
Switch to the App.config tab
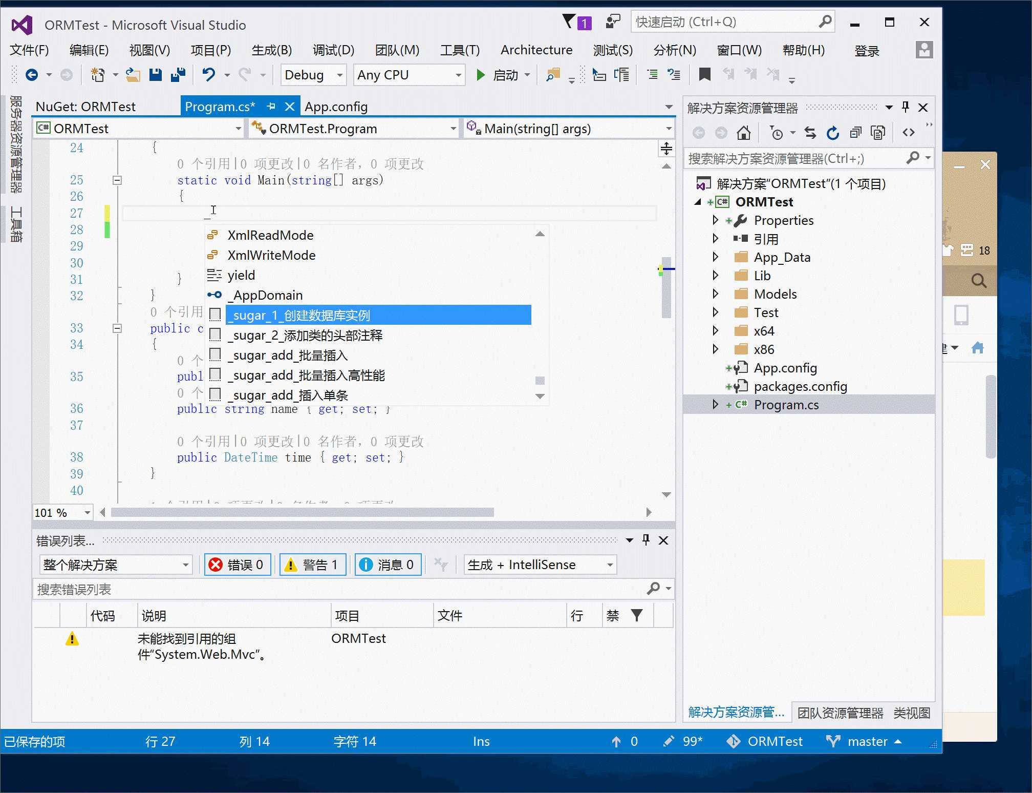click(x=336, y=107)
